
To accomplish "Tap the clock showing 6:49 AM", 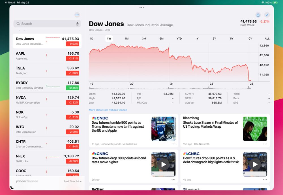I will click(x=10, y=3).
